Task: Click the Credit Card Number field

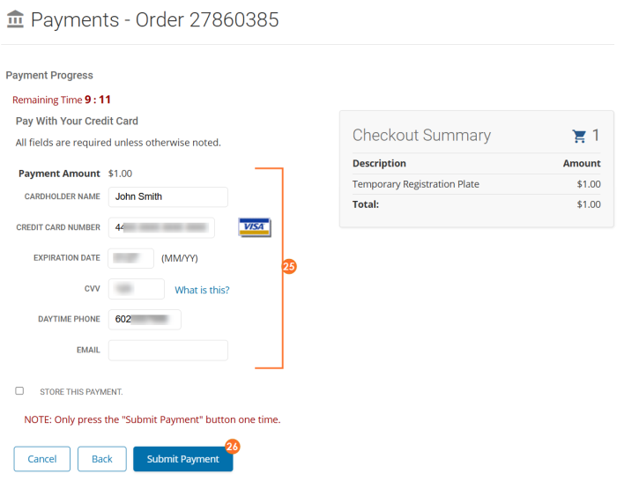Action: [161, 227]
